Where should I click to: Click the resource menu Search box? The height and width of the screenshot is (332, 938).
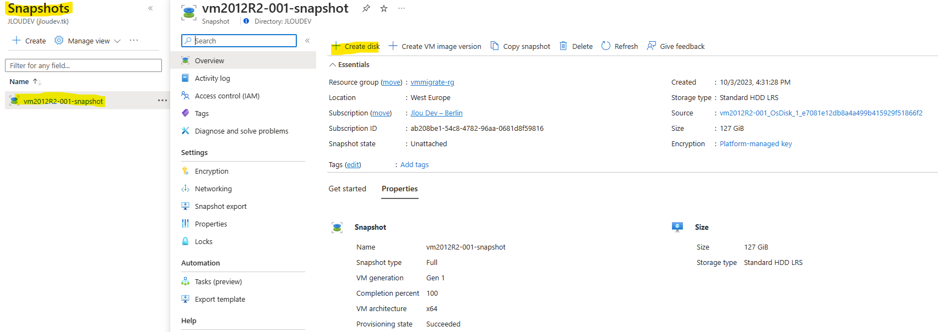click(x=239, y=41)
